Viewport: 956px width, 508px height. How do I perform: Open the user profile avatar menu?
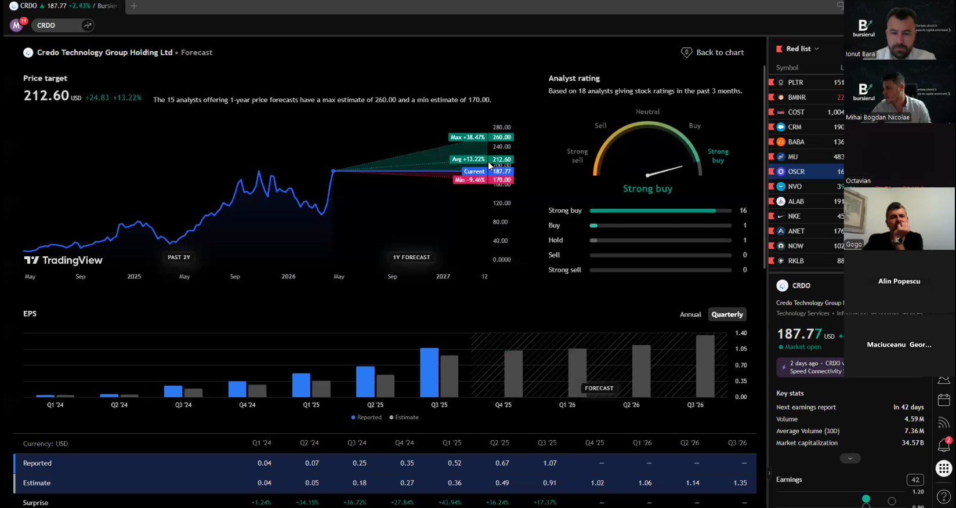click(x=16, y=26)
